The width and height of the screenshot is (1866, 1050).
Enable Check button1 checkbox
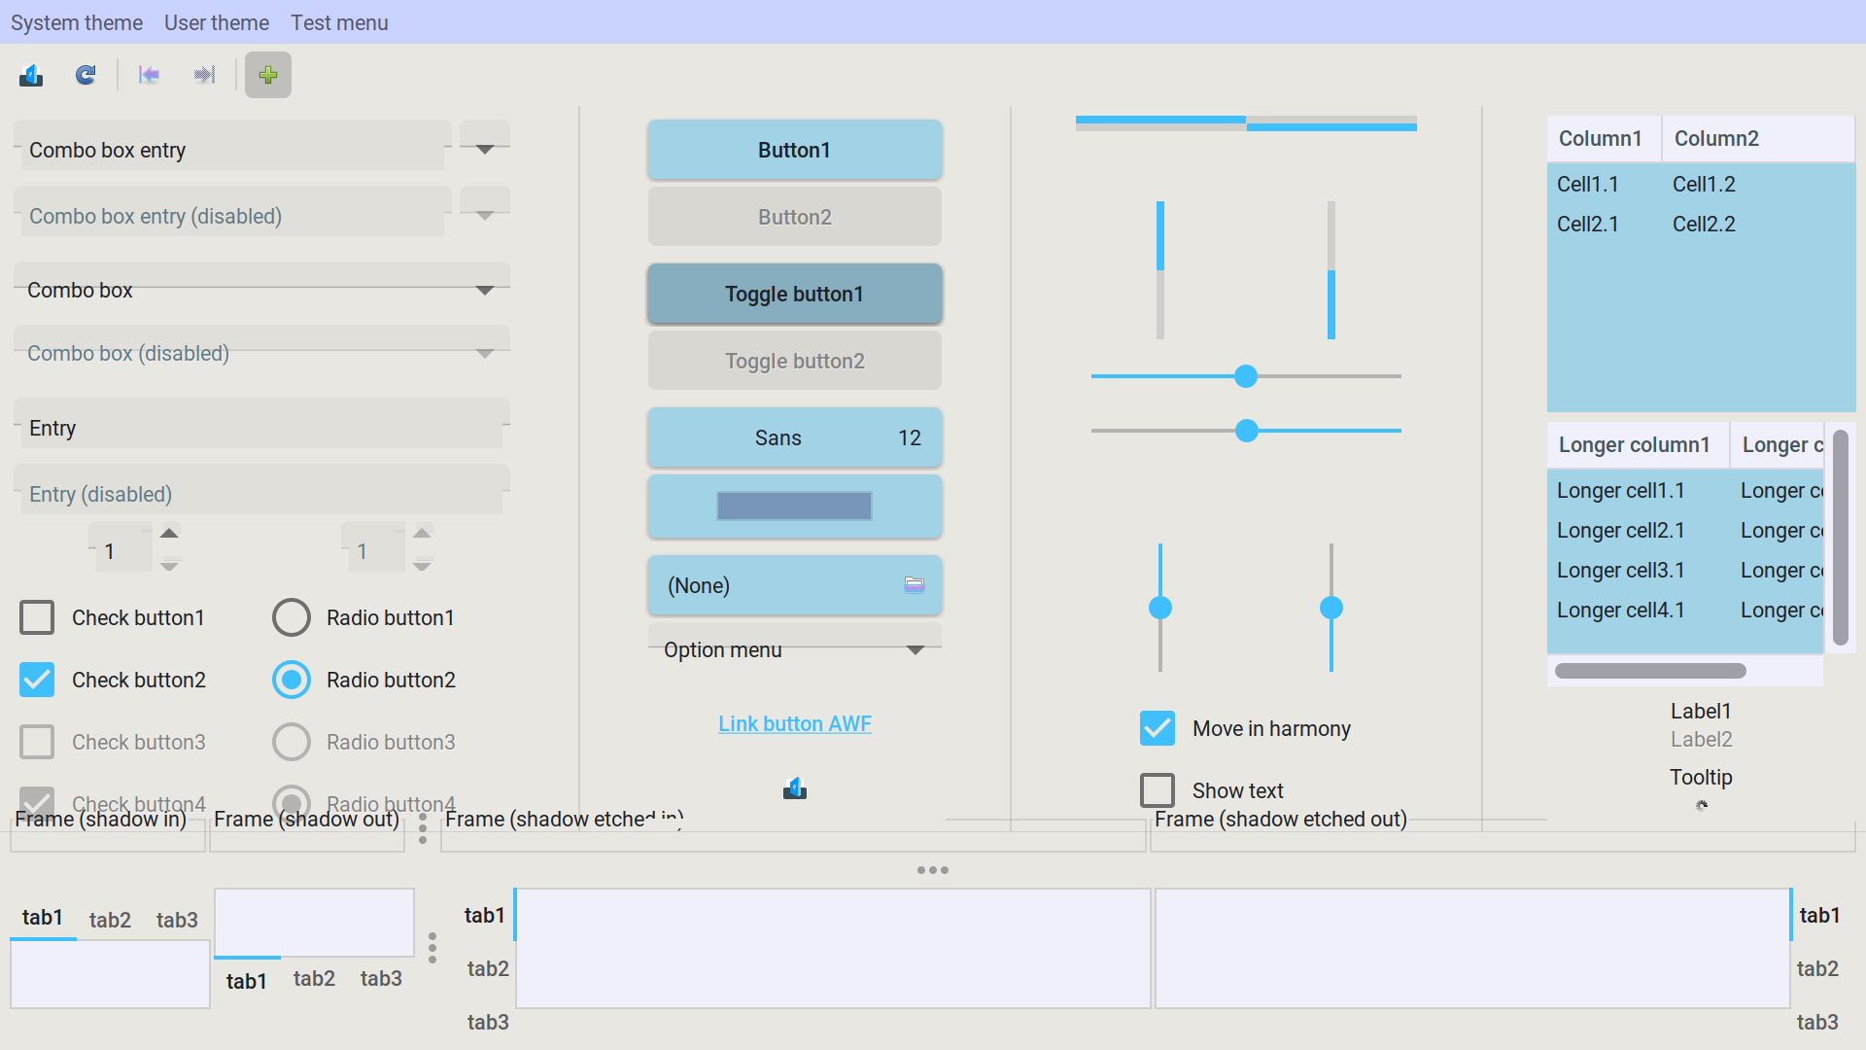[x=37, y=617]
